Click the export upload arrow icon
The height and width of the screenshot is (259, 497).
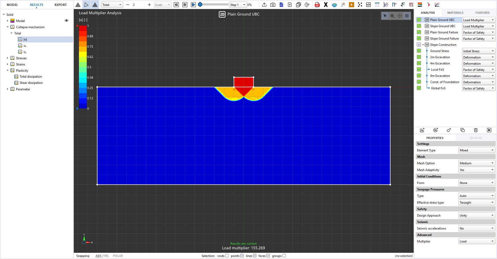point(264,5)
